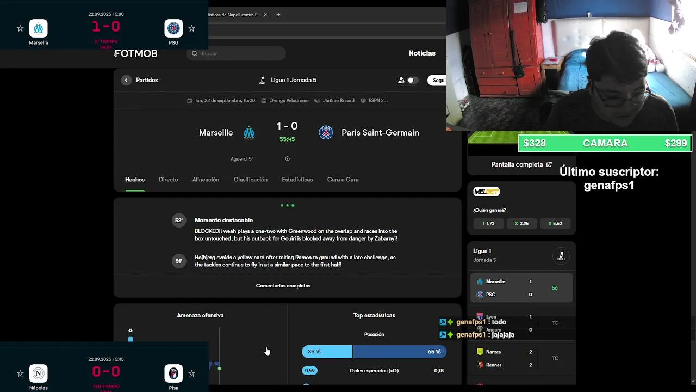Click the TV icon beside ESPN 2

(363, 101)
